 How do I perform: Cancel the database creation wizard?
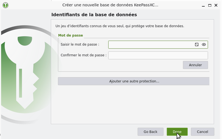click(x=202, y=132)
